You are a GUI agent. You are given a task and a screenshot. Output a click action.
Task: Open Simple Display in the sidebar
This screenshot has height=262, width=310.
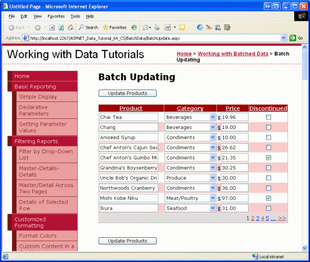coord(47,96)
